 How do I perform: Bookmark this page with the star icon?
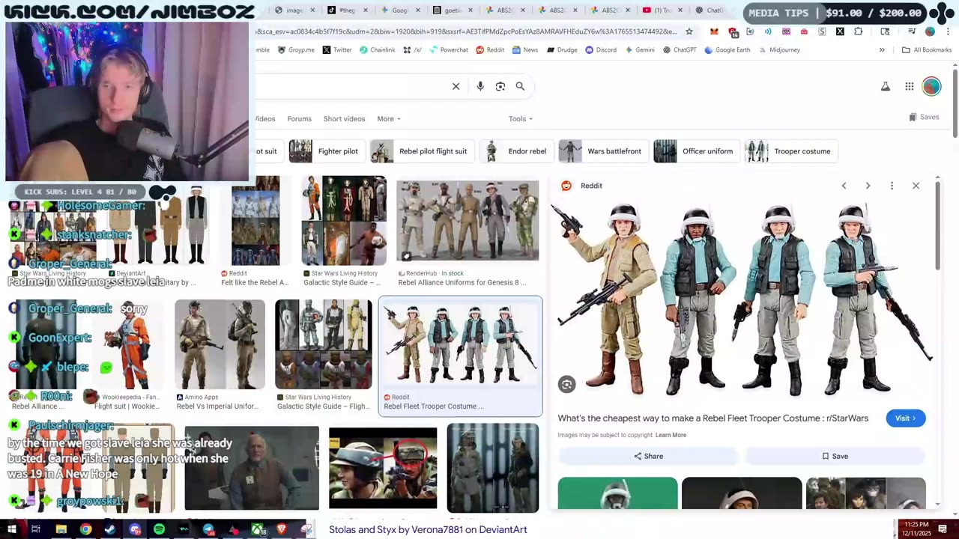coord(689,31)
